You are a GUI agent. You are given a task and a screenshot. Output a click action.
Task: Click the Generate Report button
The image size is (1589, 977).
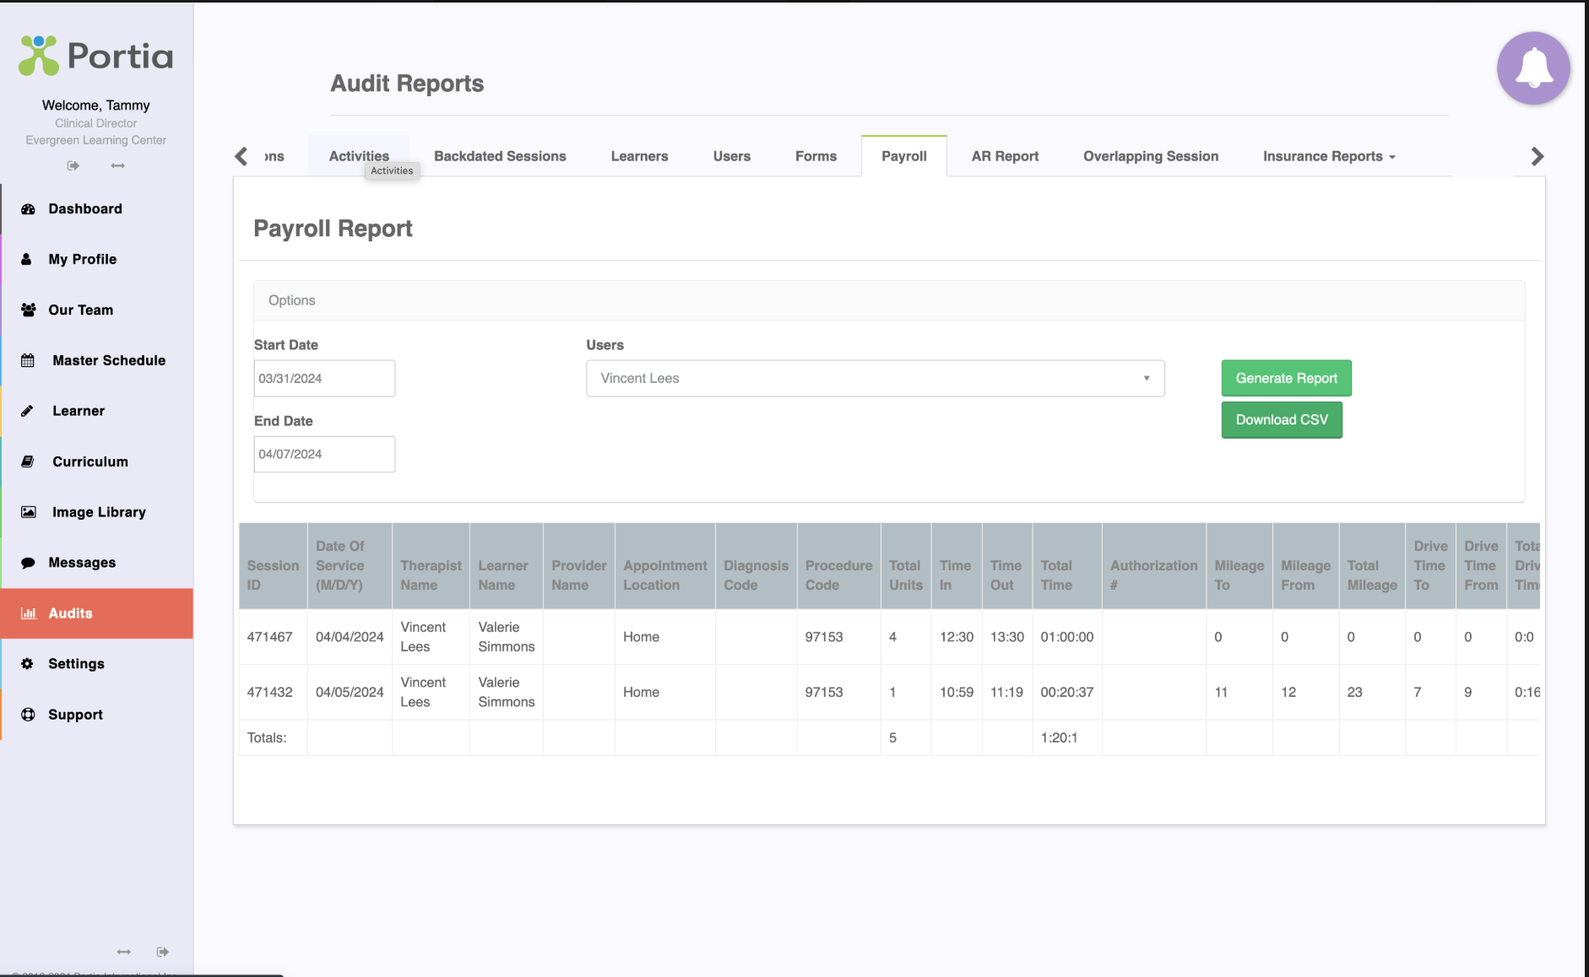pyautogui.click(x=1287, y=378)
